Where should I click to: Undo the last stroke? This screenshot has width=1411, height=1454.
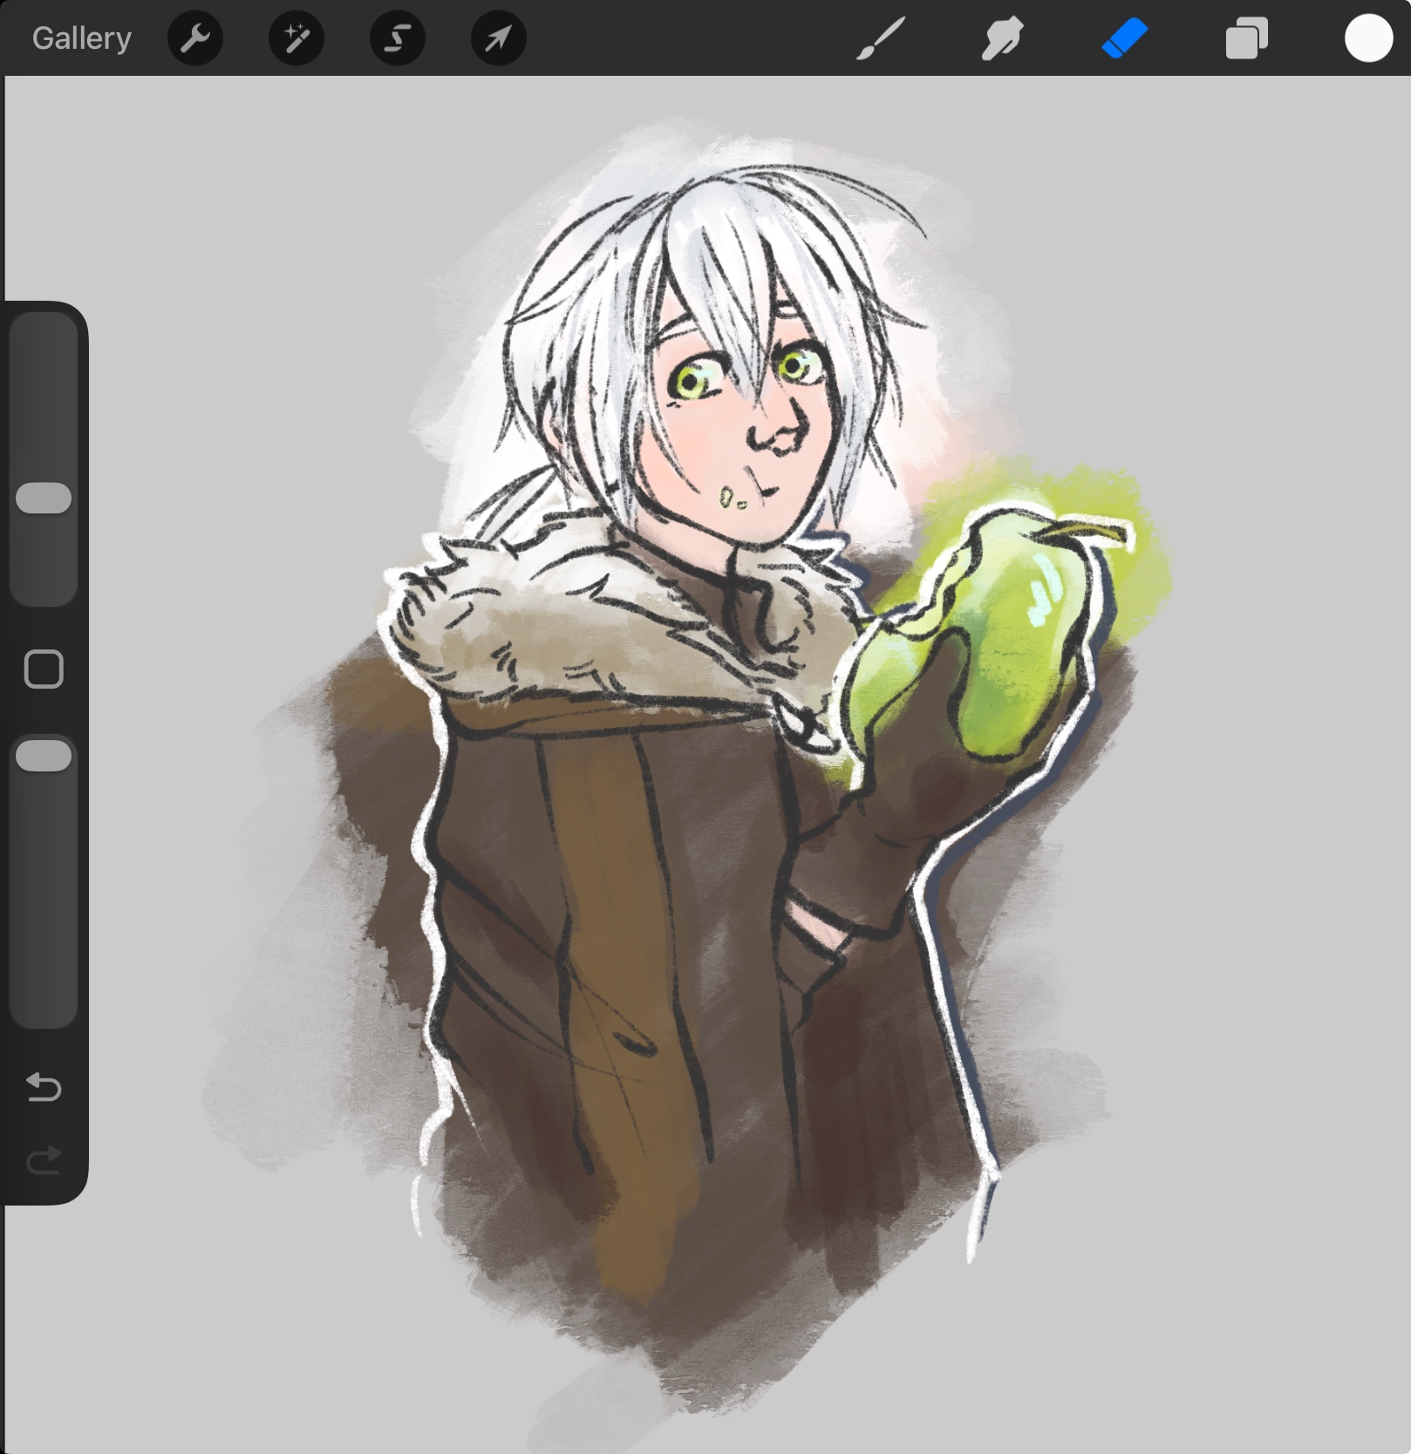pos(44,1087)
